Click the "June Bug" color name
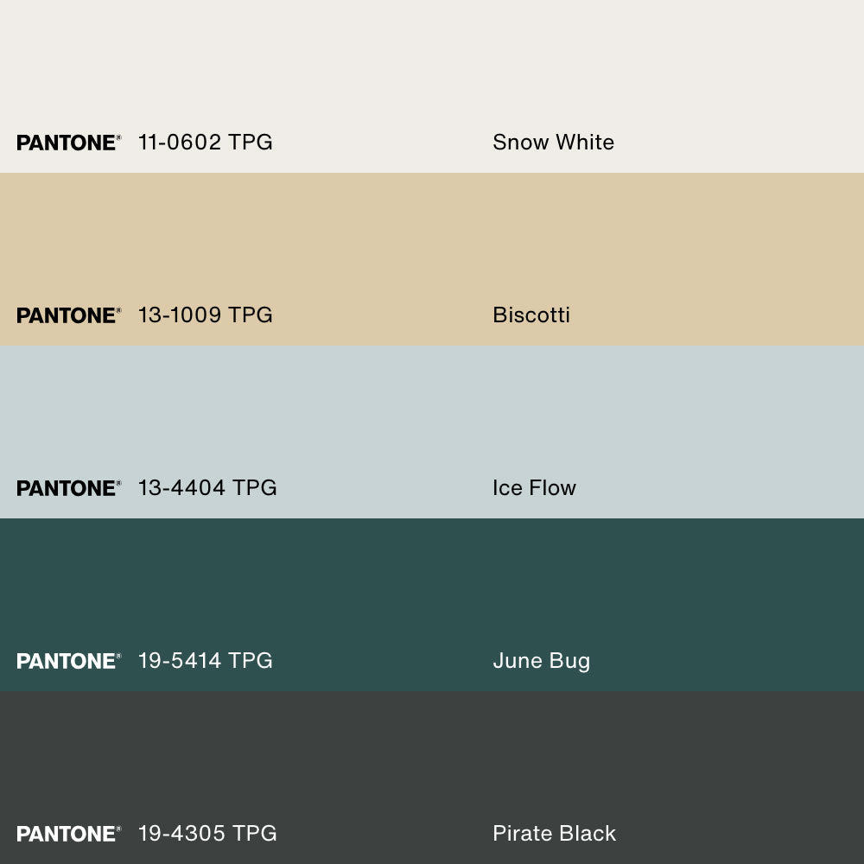Image resolution: width=864 pixels, height=864 pixels. (x=542, y=661)
